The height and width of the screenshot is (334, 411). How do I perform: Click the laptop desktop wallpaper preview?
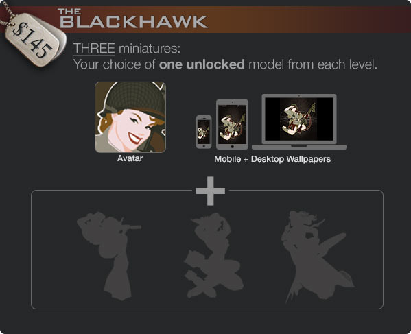(299, 121)
